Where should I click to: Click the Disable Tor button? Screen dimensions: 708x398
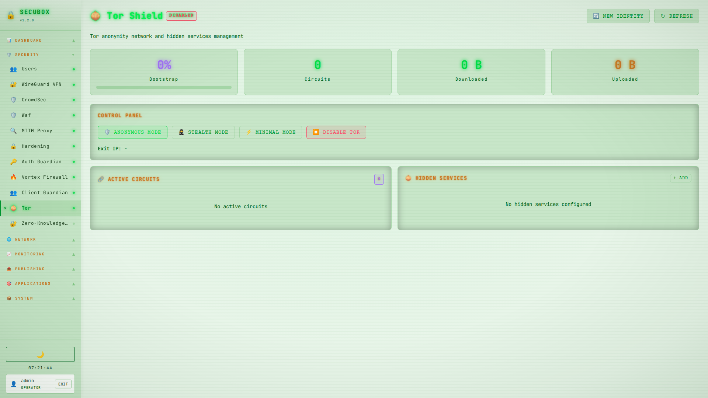coord(336,132)
